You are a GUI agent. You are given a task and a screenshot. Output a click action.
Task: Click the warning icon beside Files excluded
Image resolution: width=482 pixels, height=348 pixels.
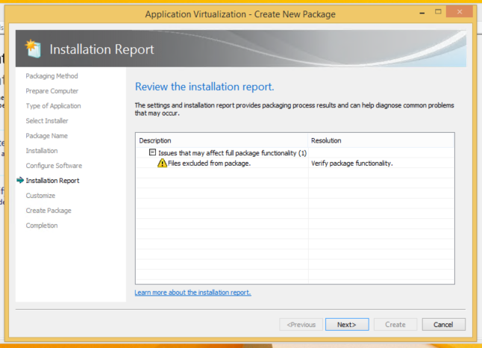click(162, 164)
